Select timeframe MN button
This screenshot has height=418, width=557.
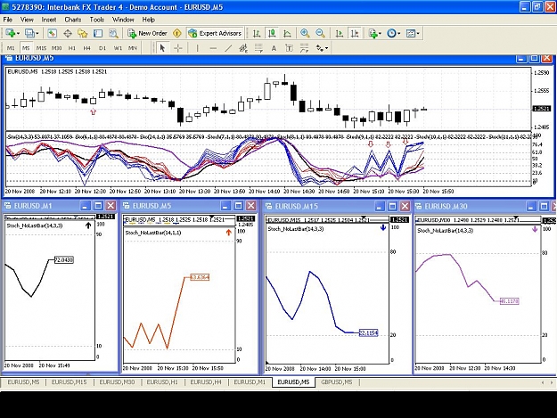click(133, 48)
